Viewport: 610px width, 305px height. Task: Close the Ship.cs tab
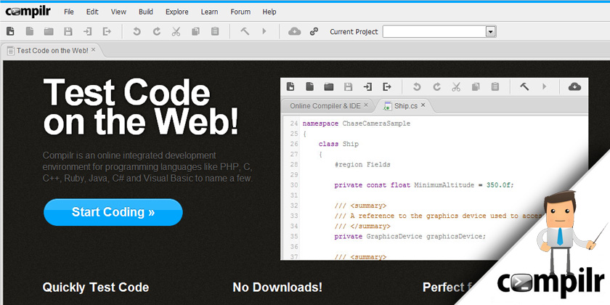pos(423,105)
